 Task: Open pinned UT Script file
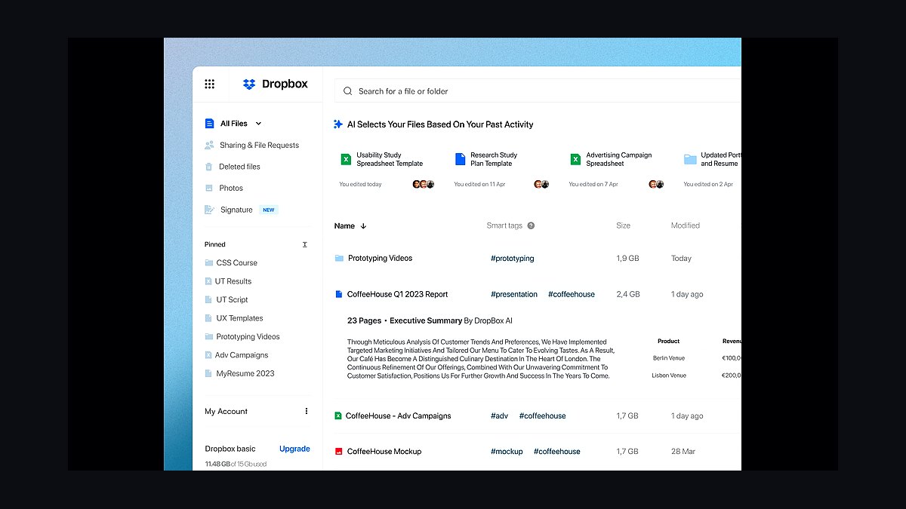(x=232, y=299)
